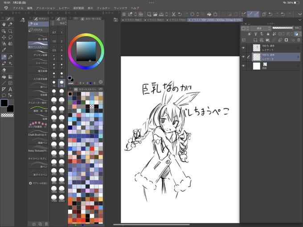The height and width of the screenshot is (227, 303).
Task: Select the Frame border tool
Action: 10,83
